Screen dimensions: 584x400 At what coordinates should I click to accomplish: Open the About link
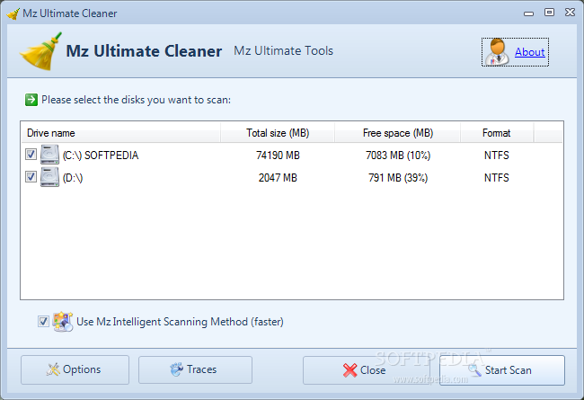[x=529, y=52]
